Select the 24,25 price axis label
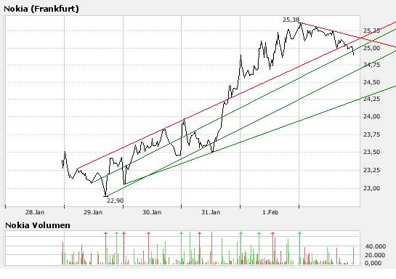 (371, 99)
